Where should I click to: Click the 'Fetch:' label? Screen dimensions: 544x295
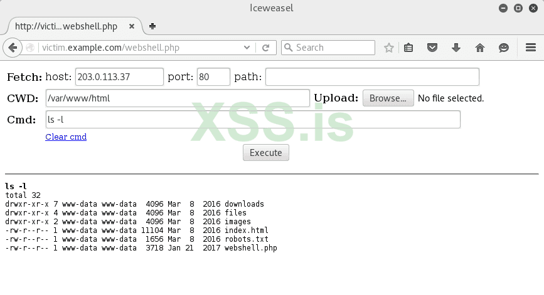pos(24,77)
